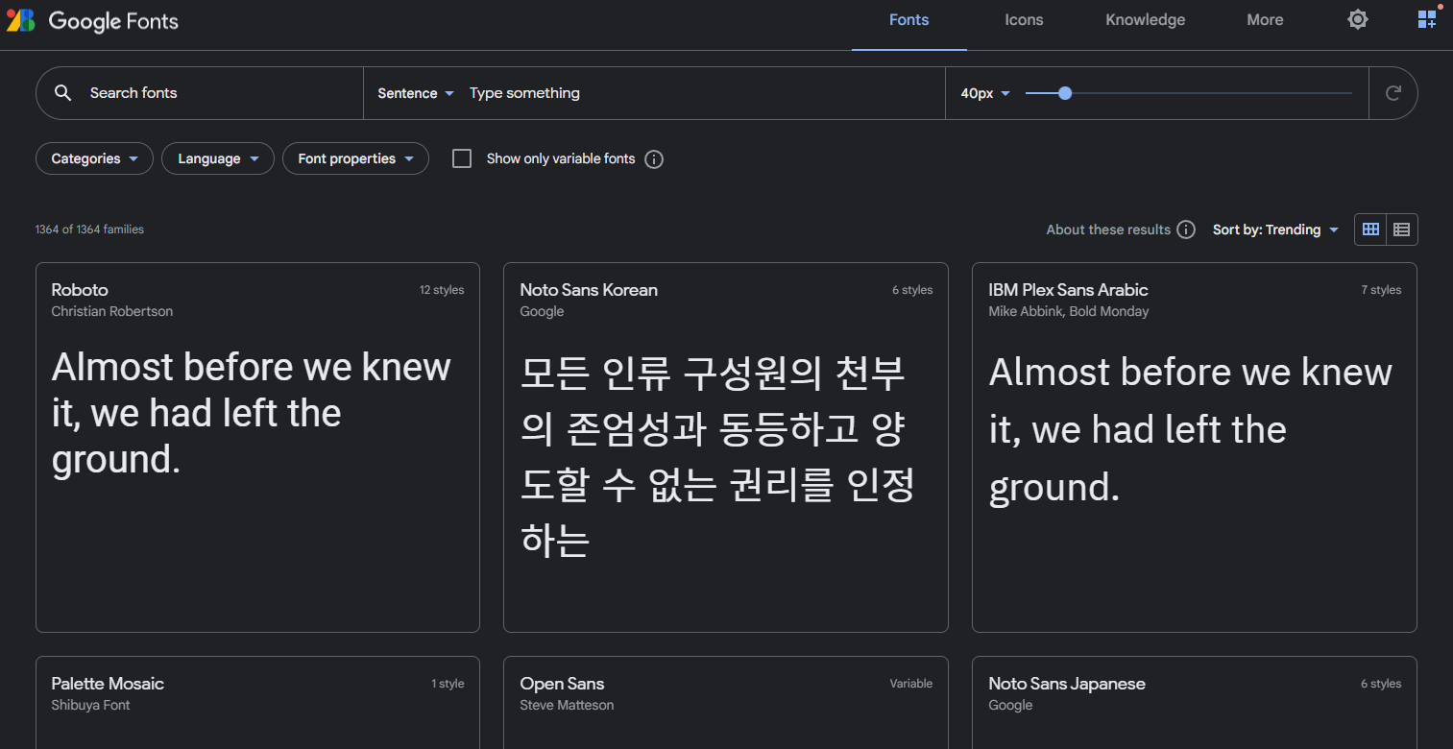Image resolution: width=1453 pixels, height=749 pixels.
Task: Open the selected families panel icon
Action: 1427,19
